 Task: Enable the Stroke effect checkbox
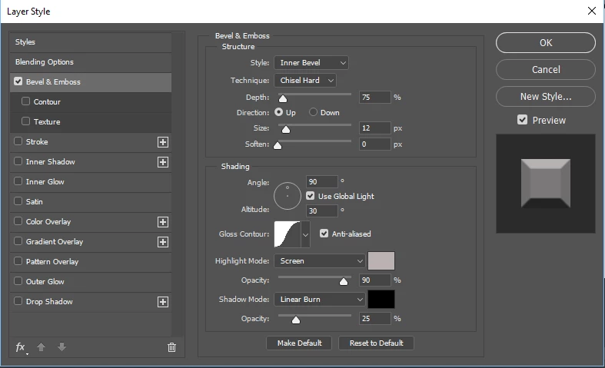click(18, 141)
